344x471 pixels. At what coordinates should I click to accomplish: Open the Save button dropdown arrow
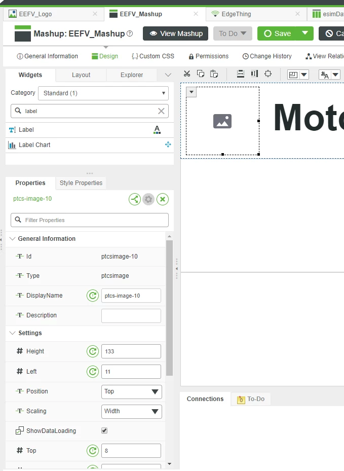304,33
